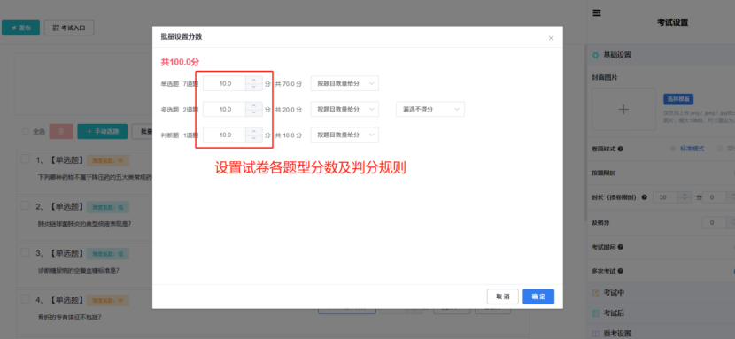Screen dimensions: 735x339
Task: Click the 共 20.0 分 subtotal text
Action: [x=288, y=110]
